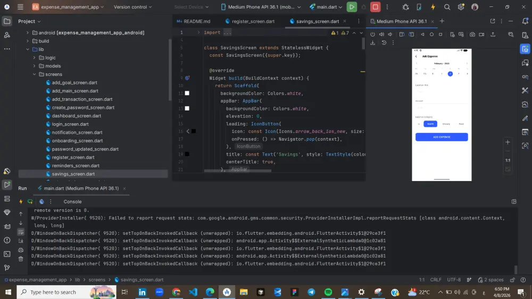Viewport: 532px width, 299px height.
Task: Set emulator zoom to 1:1
Action: pyautogui.click(x=508, y=160)
